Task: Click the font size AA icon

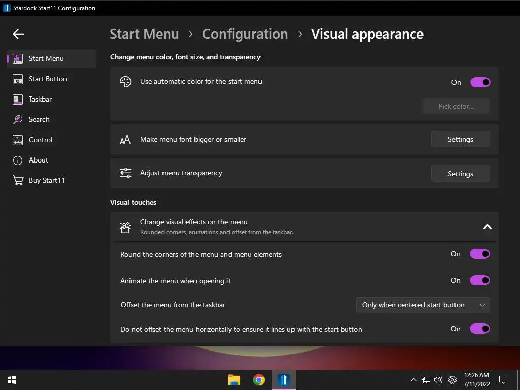Action: (125, 140)
